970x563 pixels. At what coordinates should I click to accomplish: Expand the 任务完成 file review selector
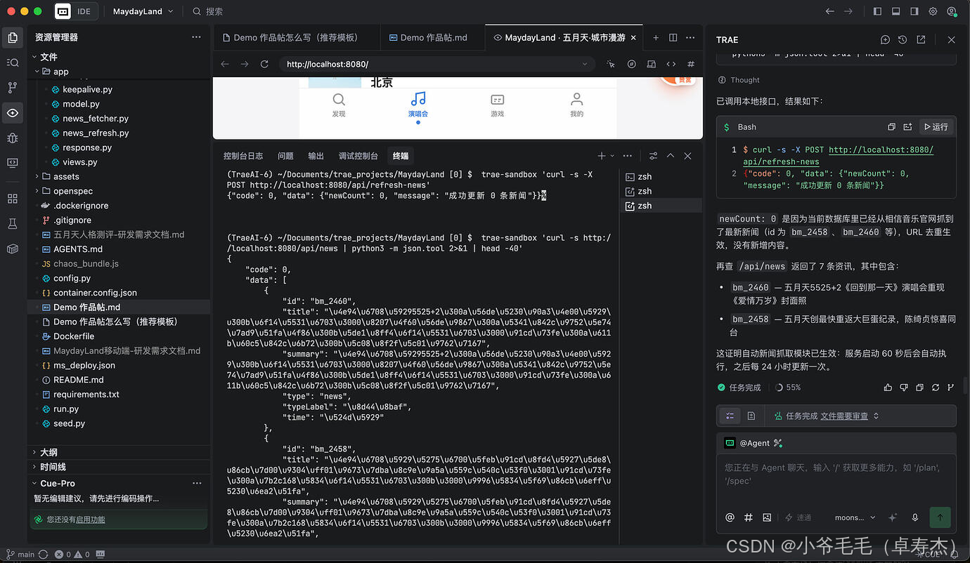(876, 416)
